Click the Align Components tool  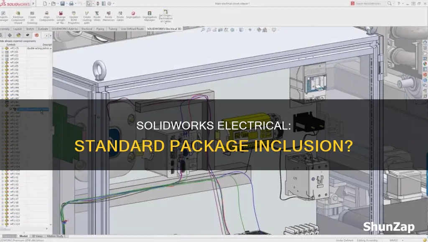coord(47,16)
